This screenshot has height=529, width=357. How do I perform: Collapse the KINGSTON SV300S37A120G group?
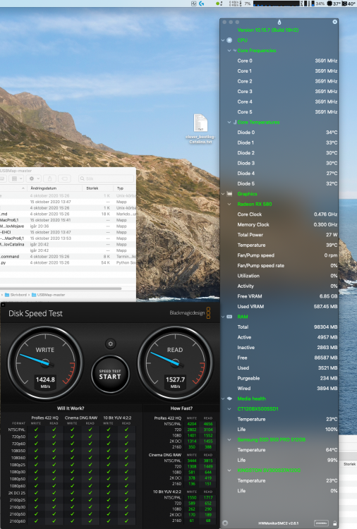tap(229, 470)
